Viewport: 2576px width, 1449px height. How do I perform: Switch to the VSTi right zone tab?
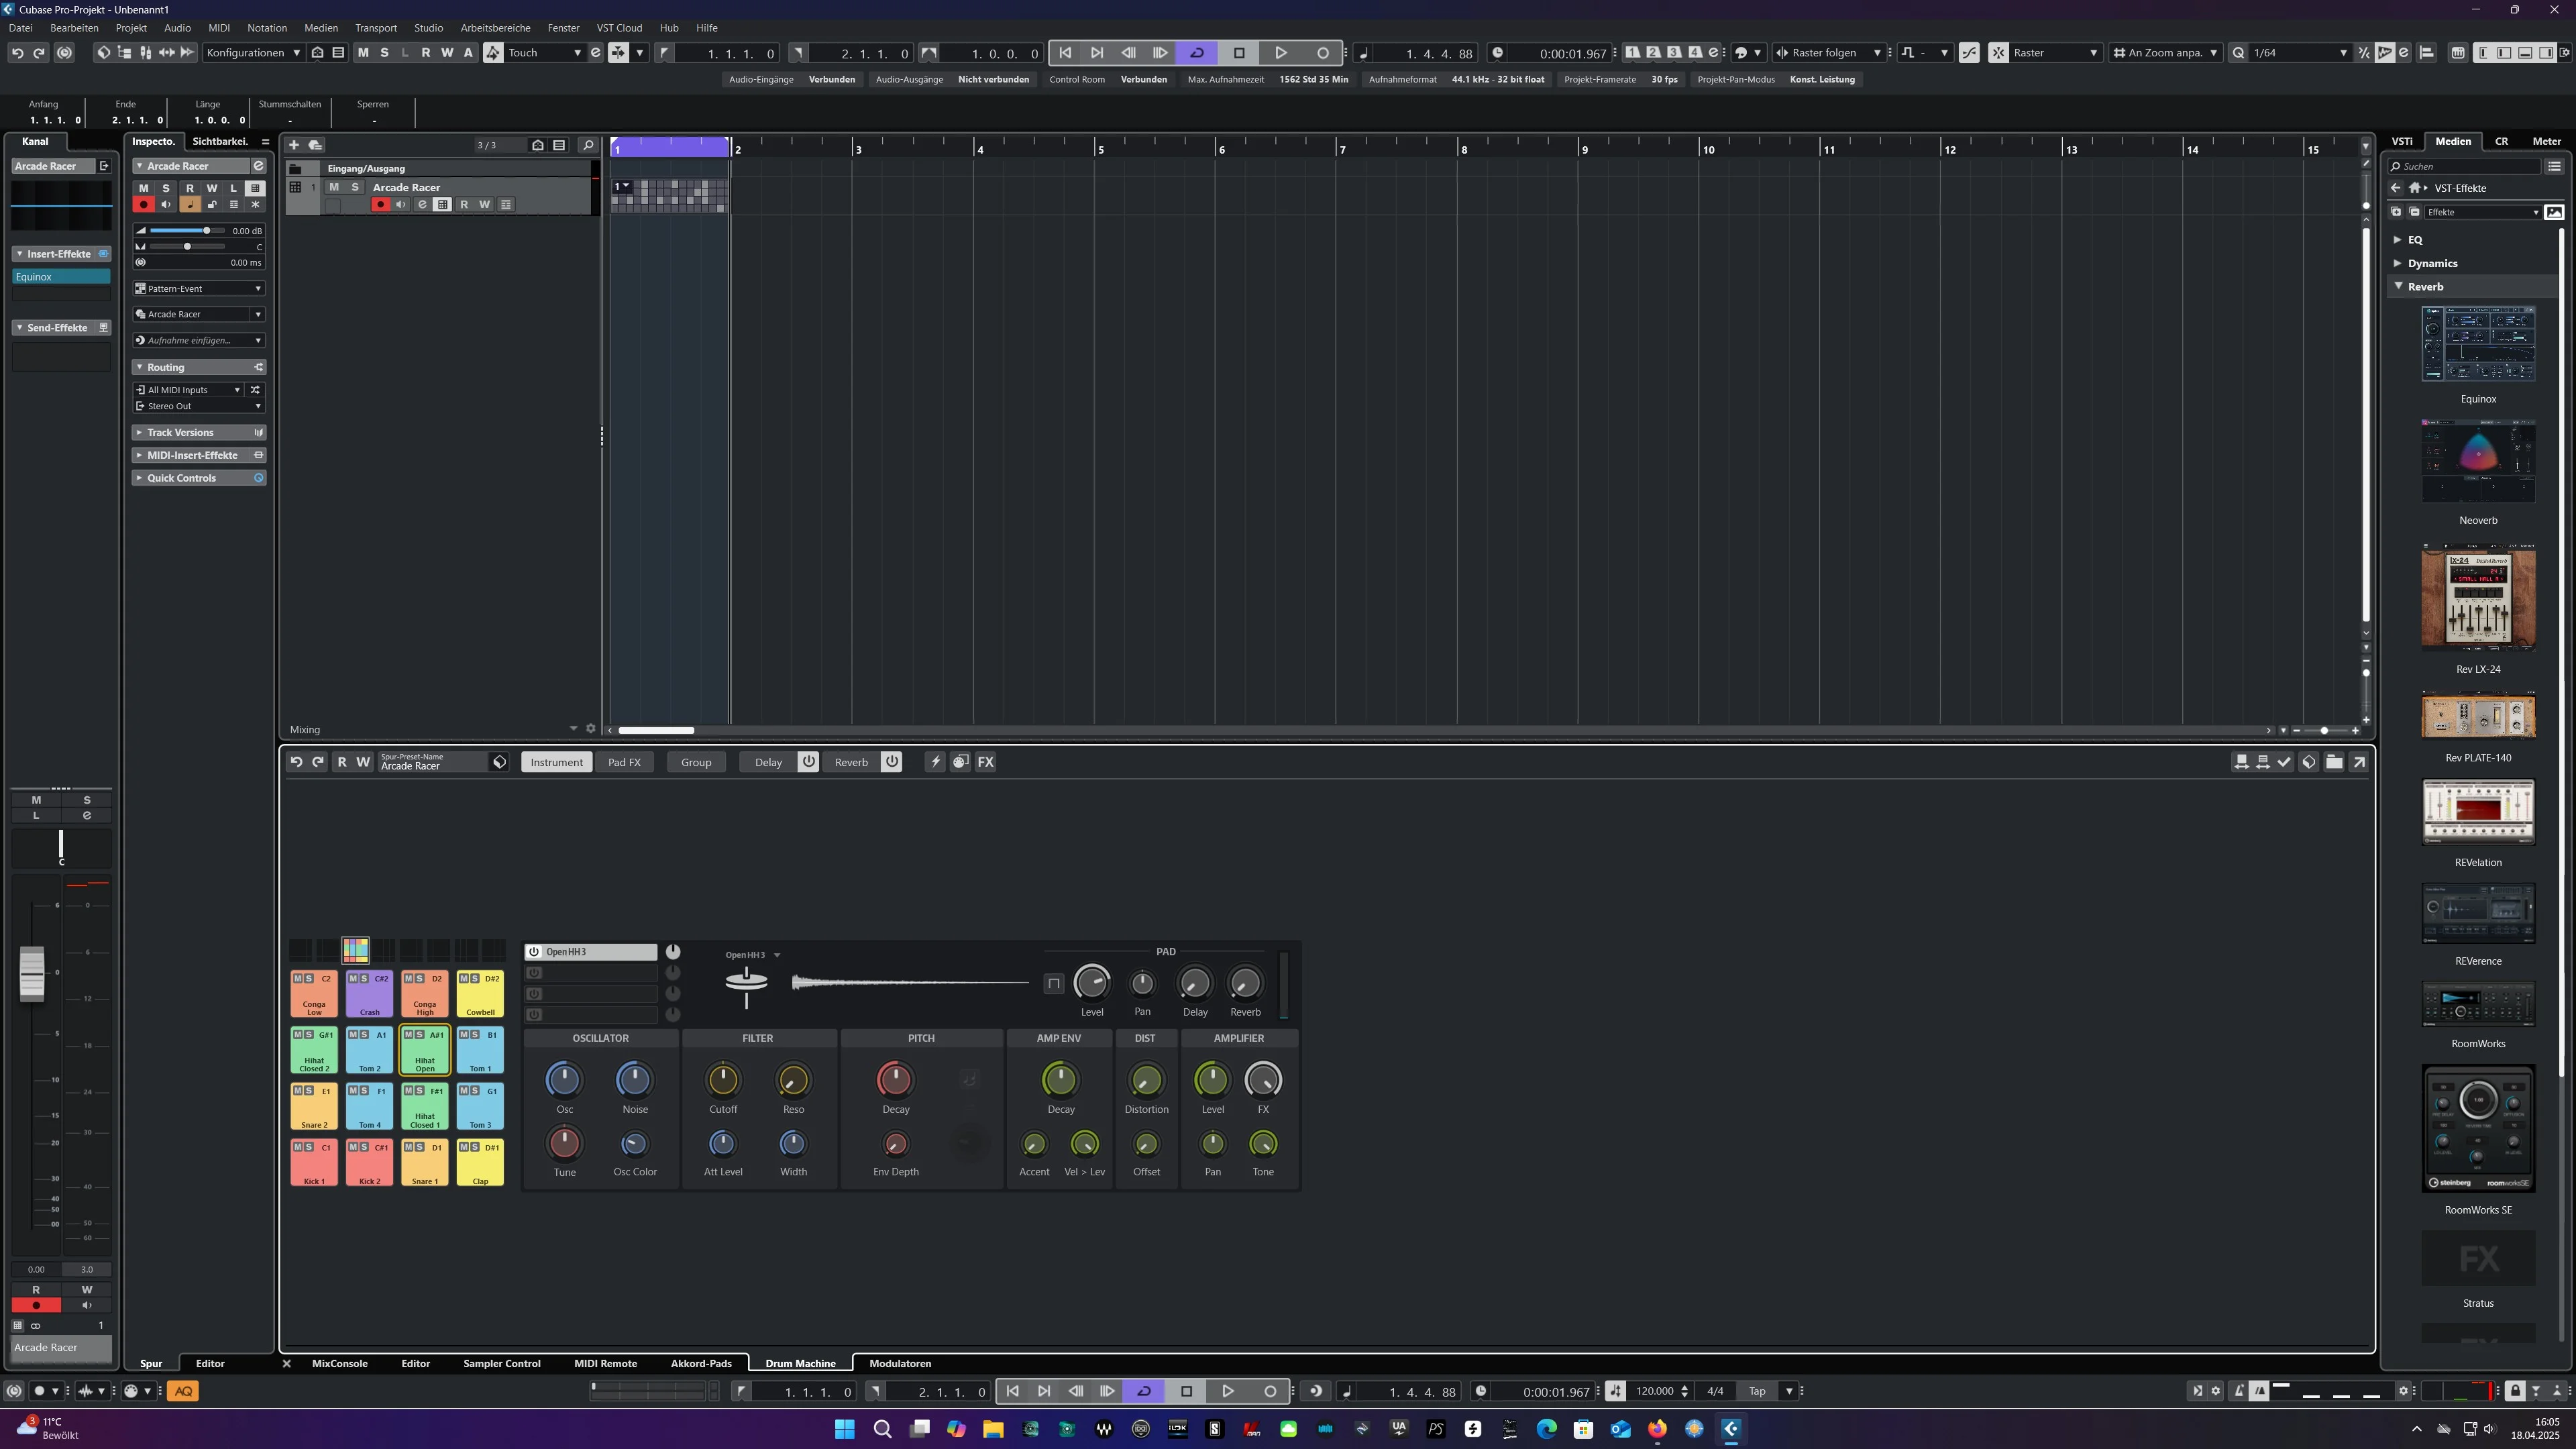point(2402,141)
